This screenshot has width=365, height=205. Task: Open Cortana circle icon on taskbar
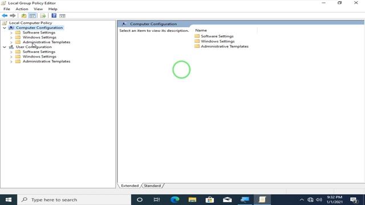139,200
